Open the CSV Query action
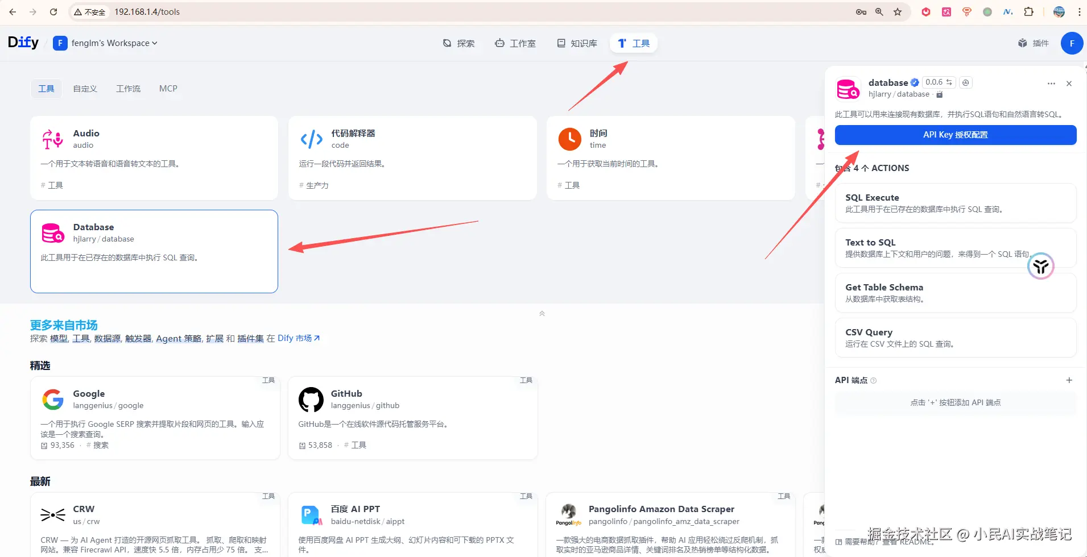This screenshot has width=1087, height=557. 956,338
